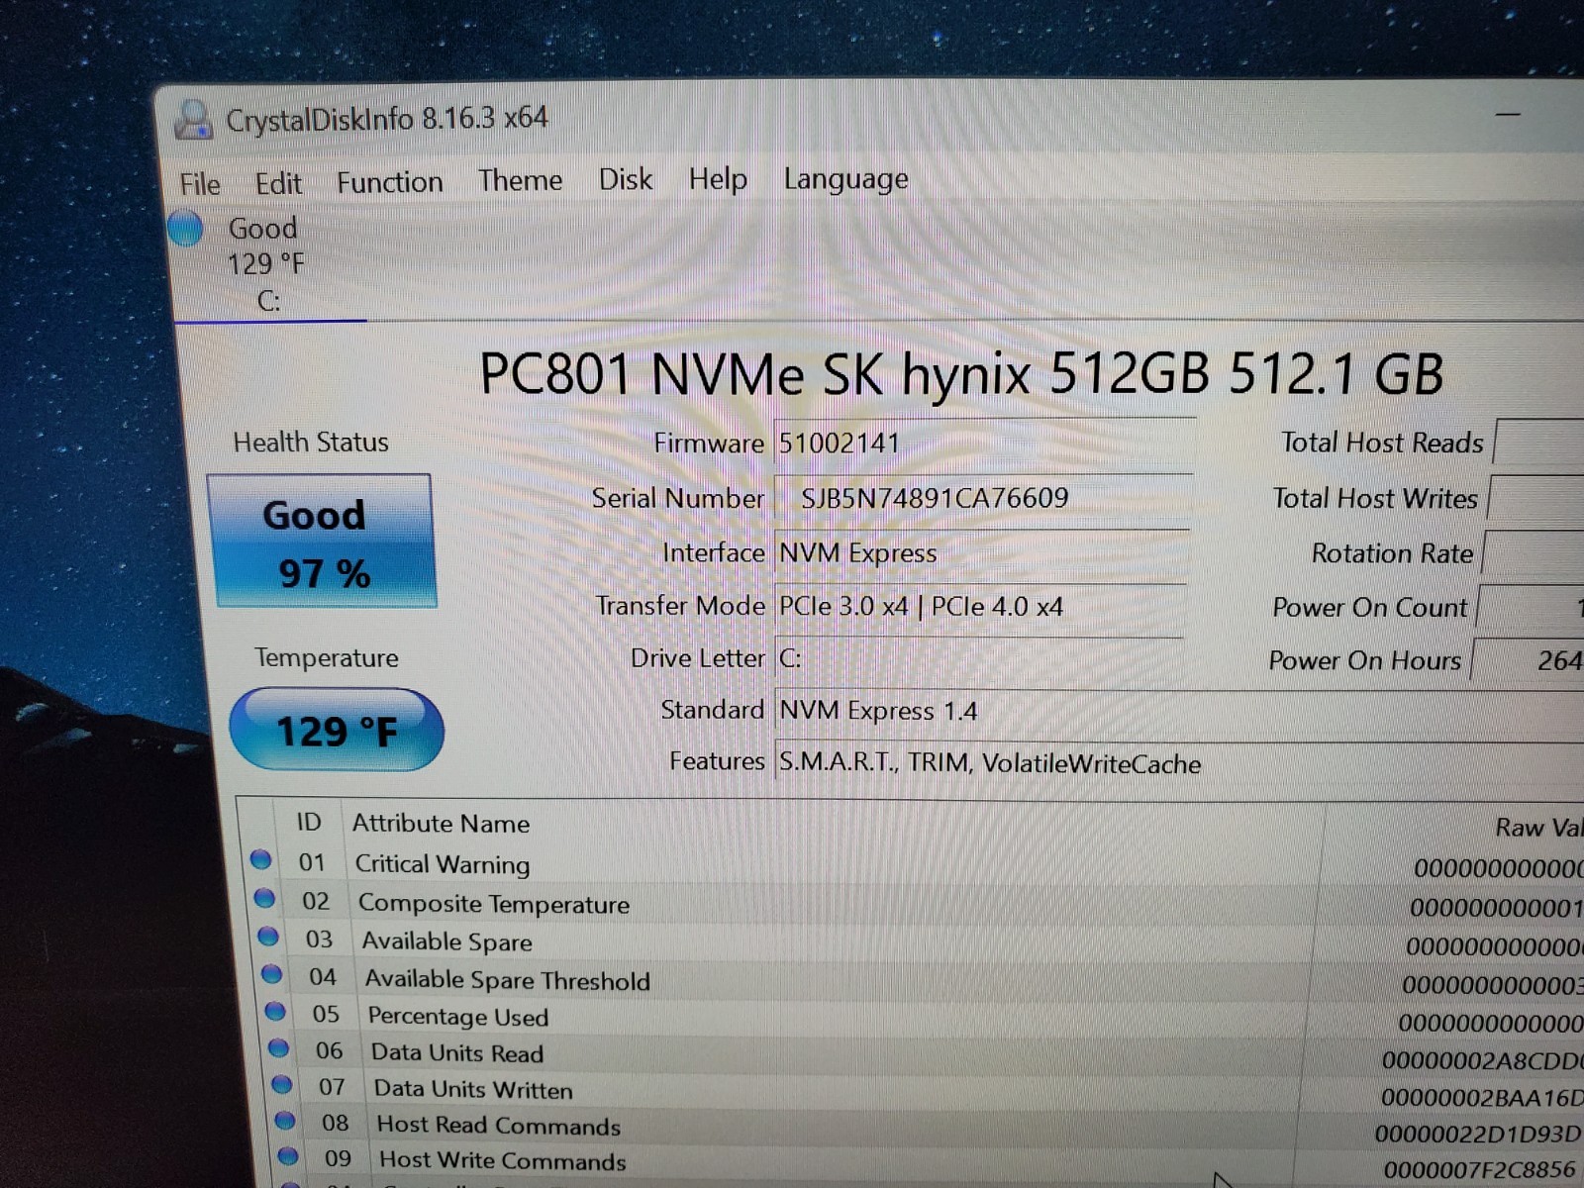This screenshot has width=1584, height=1188.
Task: Click the Total Host Reads label
Action: point(1382,443)
